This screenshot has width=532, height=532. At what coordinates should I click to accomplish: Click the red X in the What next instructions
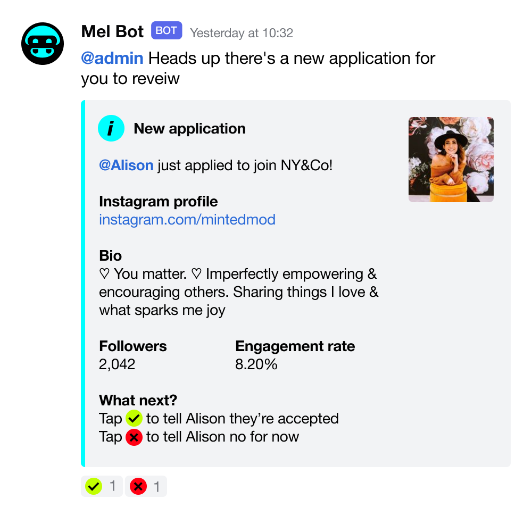coord(134,437)
